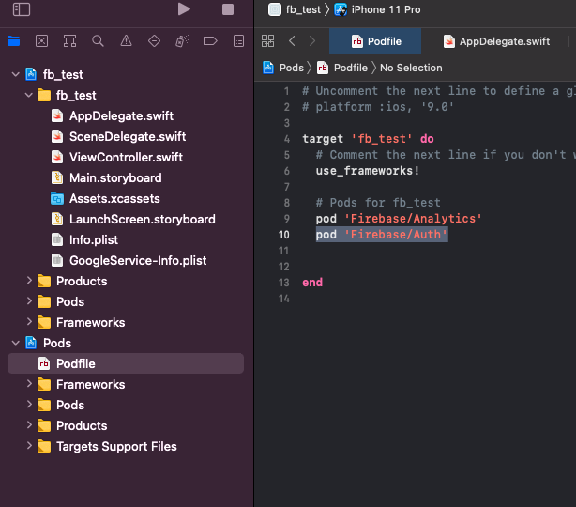The width and height of the screenshot is (576, 507).
Task: Switch to the AppDelegate.swift tab
Action: [496, 41]
